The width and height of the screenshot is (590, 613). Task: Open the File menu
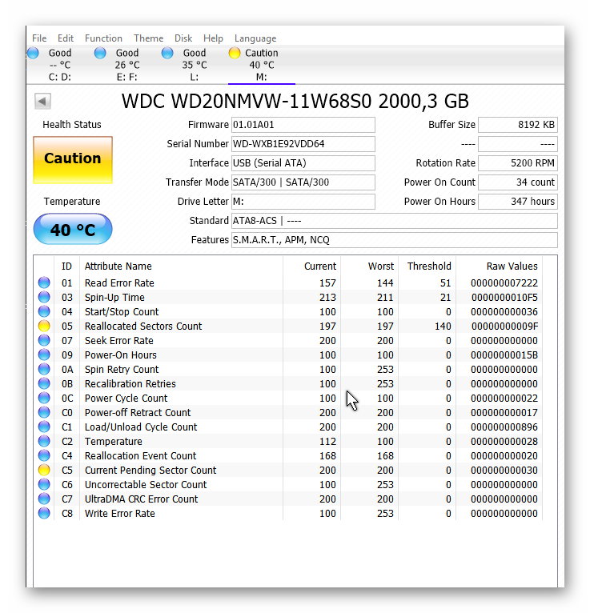[39, 38]
